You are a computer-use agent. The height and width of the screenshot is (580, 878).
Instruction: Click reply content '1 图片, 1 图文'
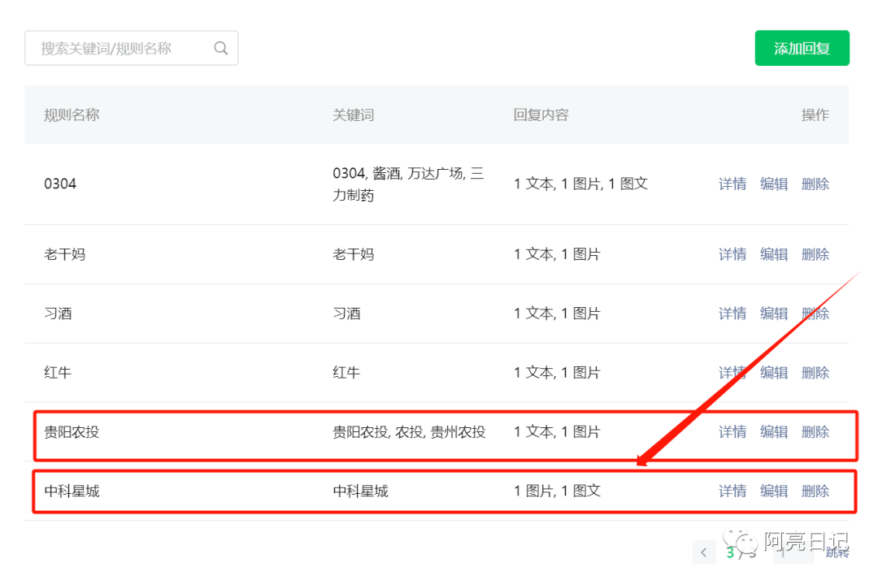coord(557,491)
